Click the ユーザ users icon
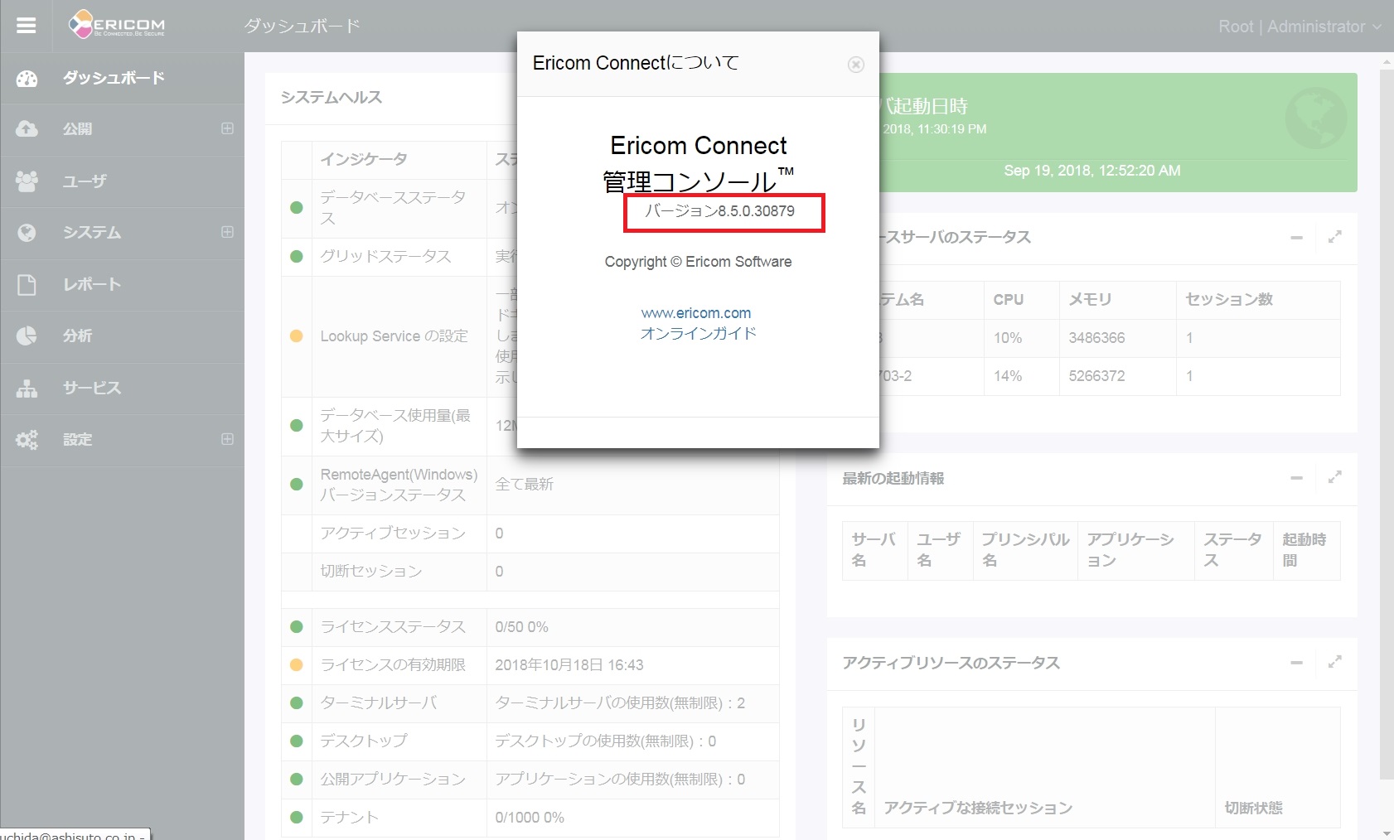Image resolution: width=1394 pixels, height=840 pixels. (x=27, y=181)
